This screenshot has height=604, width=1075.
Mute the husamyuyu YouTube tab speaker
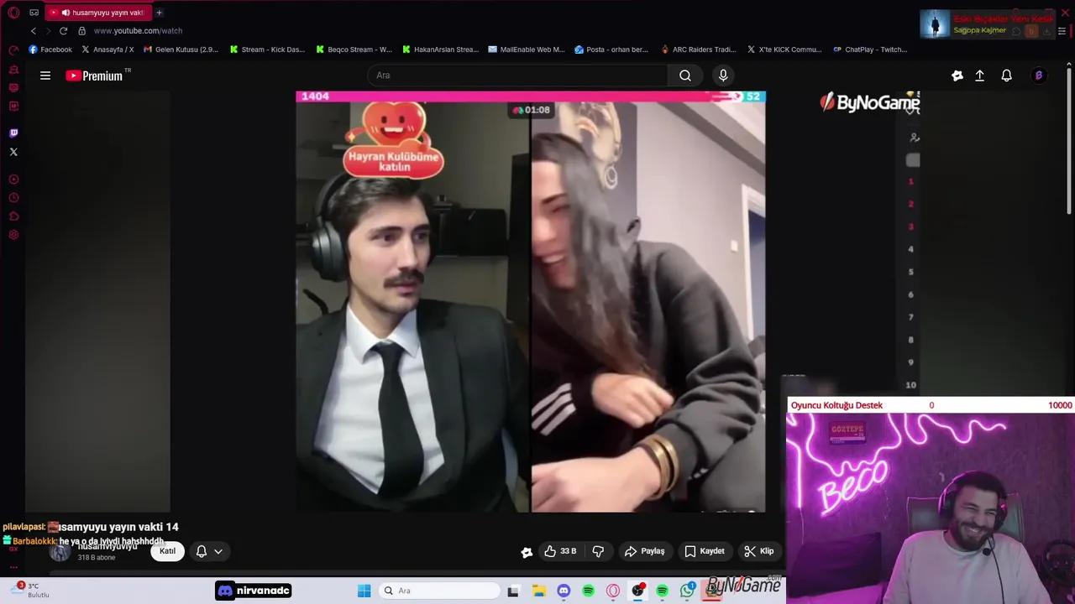coord(66,13)
